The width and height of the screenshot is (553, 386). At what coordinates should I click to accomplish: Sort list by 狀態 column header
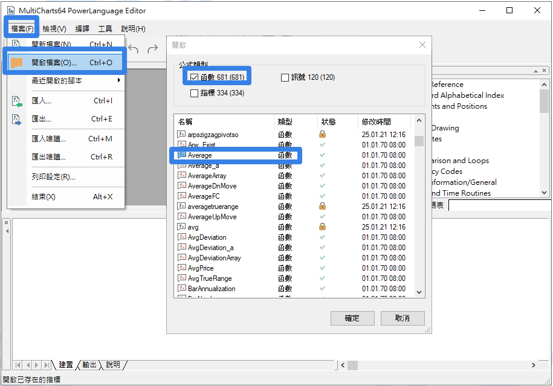(338, 121)
